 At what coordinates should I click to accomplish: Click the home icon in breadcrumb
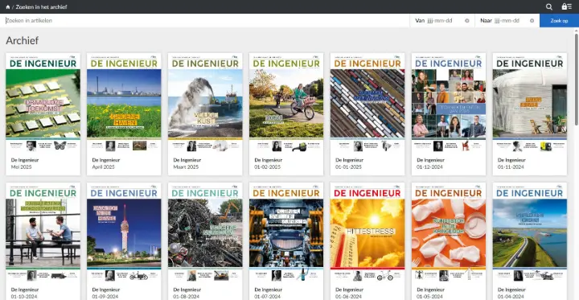click(x=8, y=6)
